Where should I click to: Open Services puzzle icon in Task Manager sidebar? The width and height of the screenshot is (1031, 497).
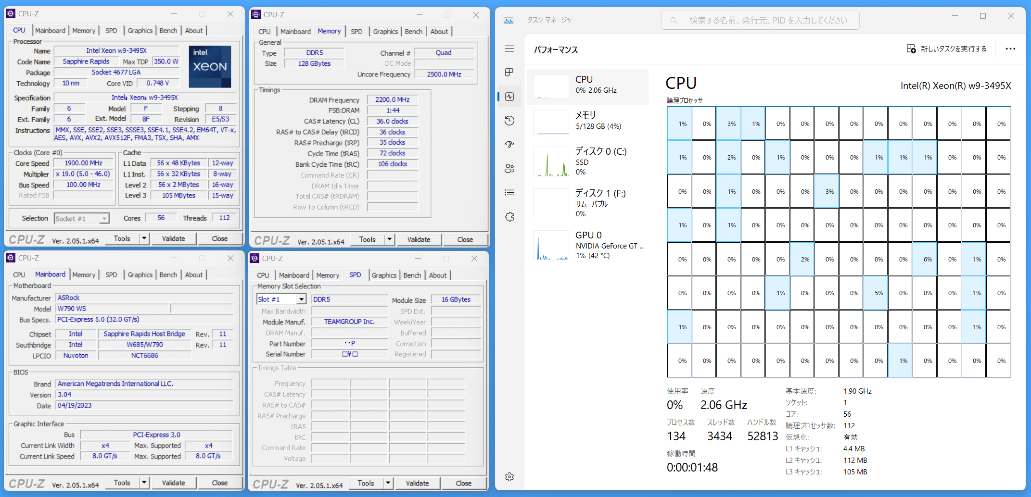coord(509,217)
